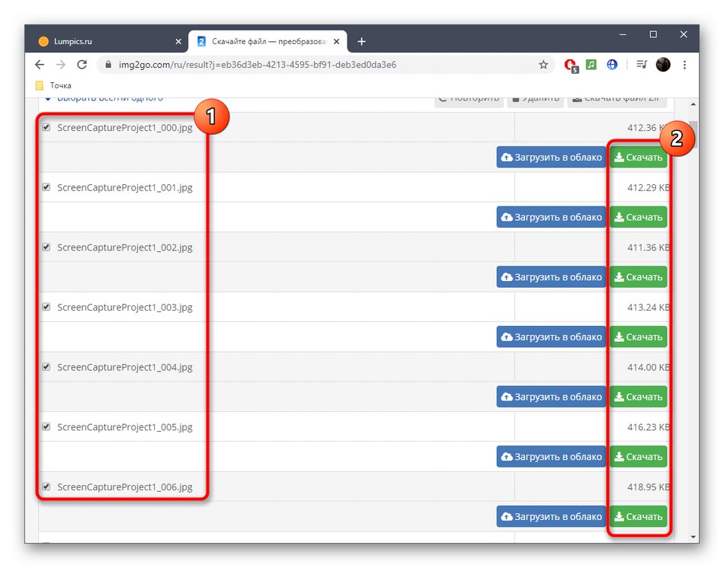The width and height of the screenshot is (724, 568).
Task: Toggle checkbox for ScreenCaptureProject1_002.jpg
Action: 46,247
